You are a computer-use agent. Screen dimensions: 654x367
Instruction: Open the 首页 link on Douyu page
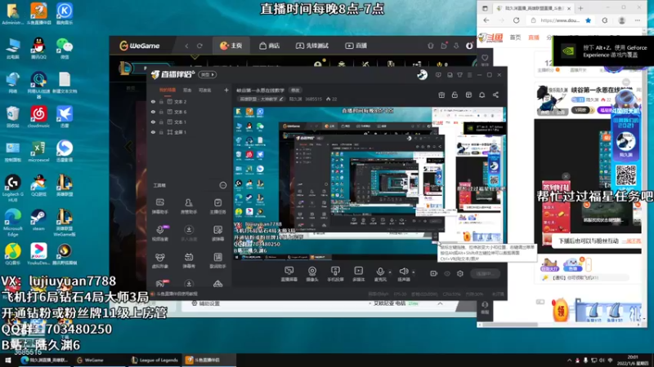point(516,38)
